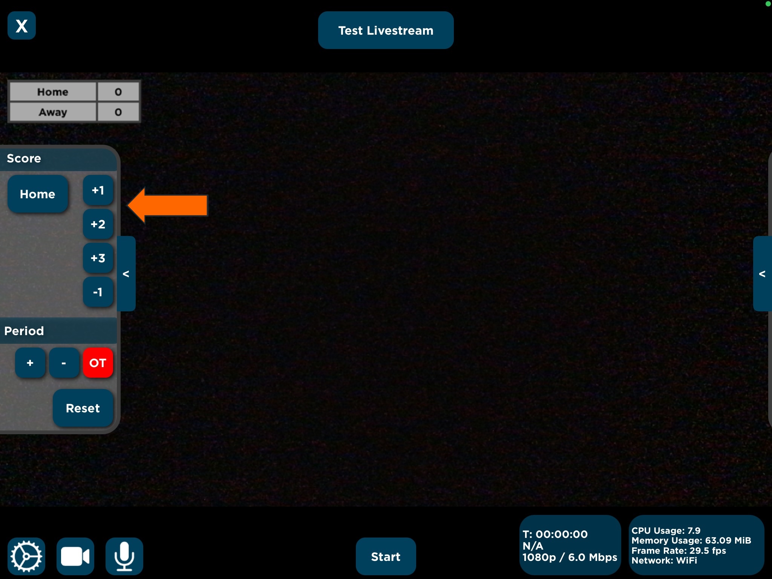772x579 pixels.
Task: Toggle OT overtime mode
Action: click(98, 363)
